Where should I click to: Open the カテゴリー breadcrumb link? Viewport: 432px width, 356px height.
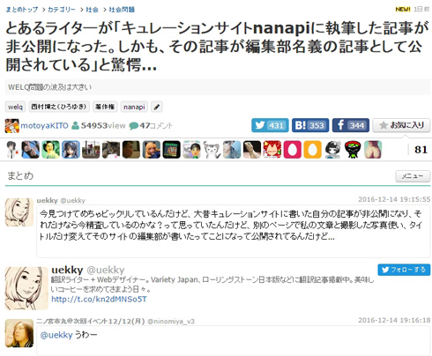pyautogui.click(x=62, y=10)
